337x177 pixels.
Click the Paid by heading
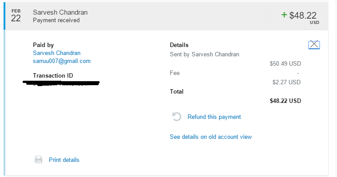pos(43,45)
